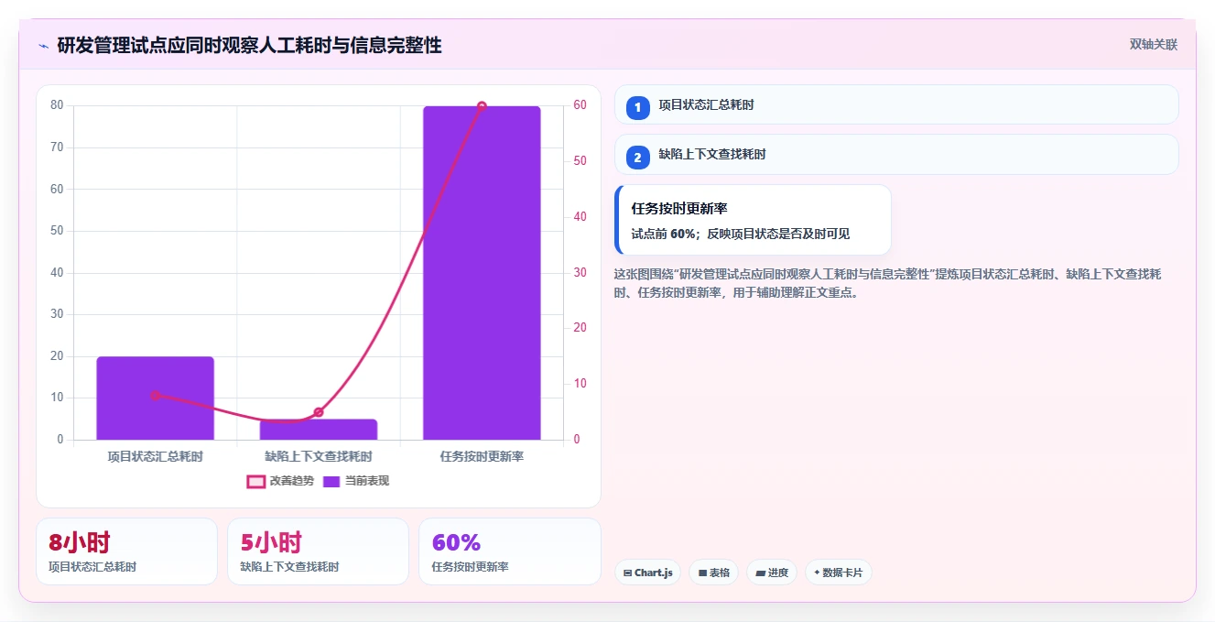Screen dimensions: 1215x622
Task: Click right axis value 60
Action: coord(580,105)
